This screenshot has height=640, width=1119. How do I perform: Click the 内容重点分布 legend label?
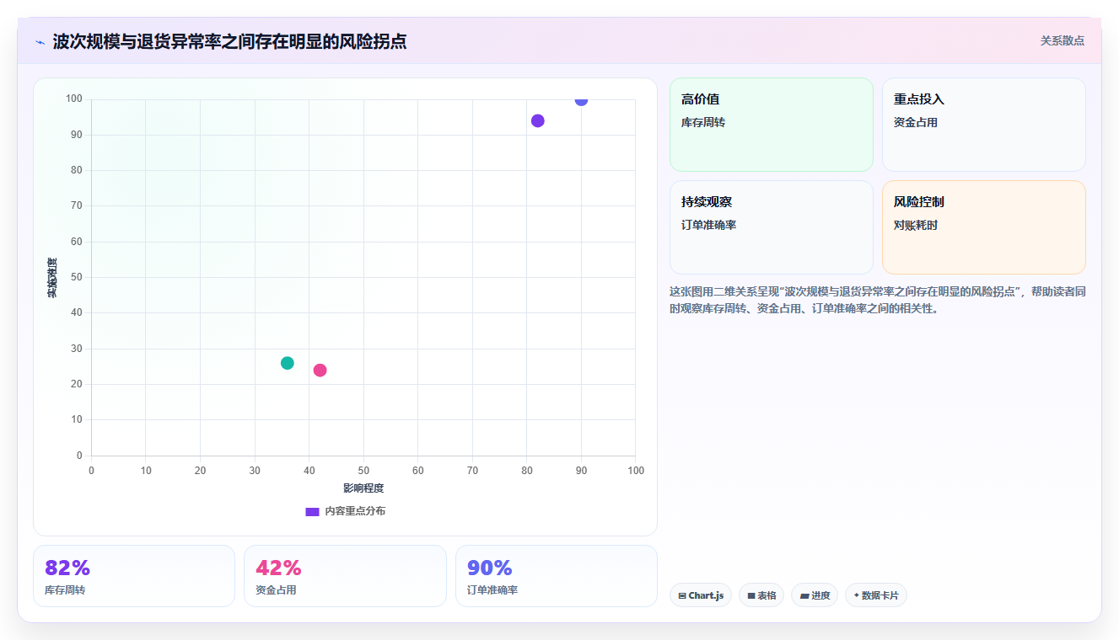click(355, 511)
